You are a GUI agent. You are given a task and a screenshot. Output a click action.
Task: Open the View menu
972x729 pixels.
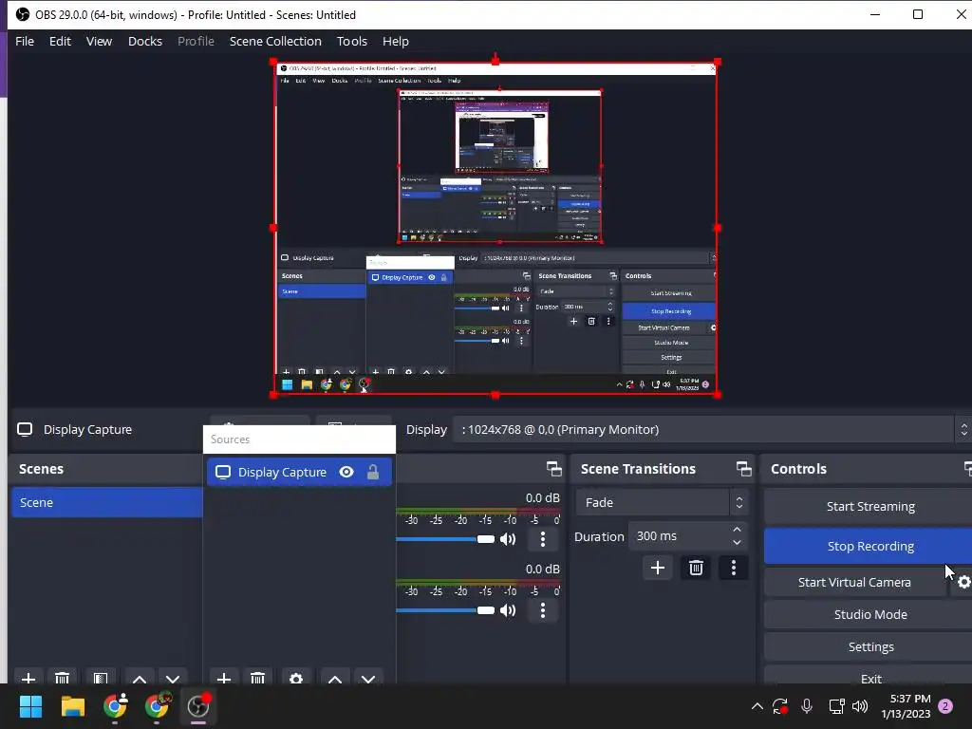click(99, 42)
